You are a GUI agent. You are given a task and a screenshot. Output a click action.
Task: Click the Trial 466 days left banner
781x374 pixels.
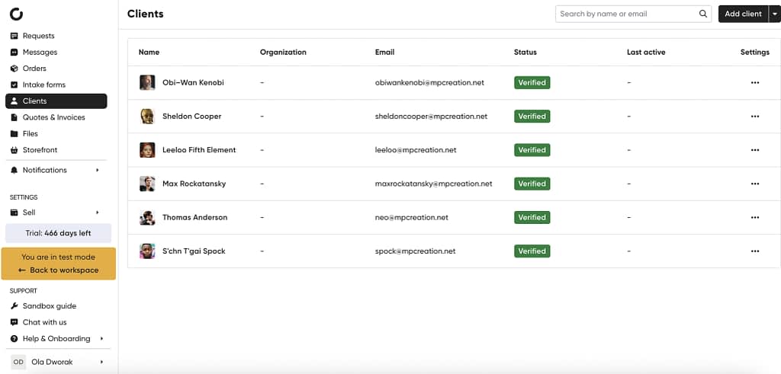(x=58, y=233)
